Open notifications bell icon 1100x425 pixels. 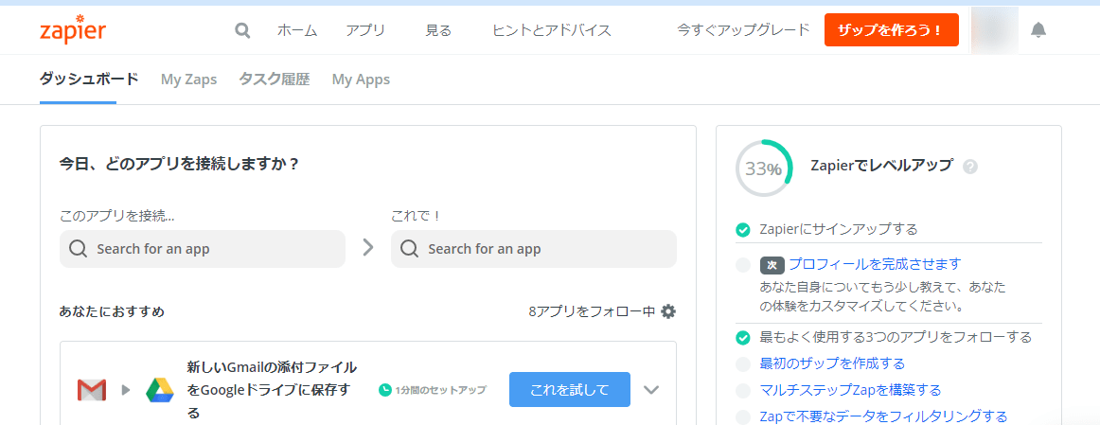coord(1038,30)
